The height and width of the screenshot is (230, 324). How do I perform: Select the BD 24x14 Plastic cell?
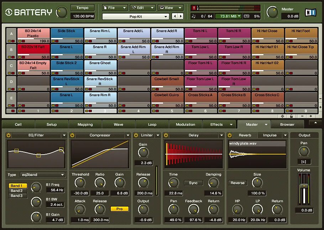coord(33,36)
